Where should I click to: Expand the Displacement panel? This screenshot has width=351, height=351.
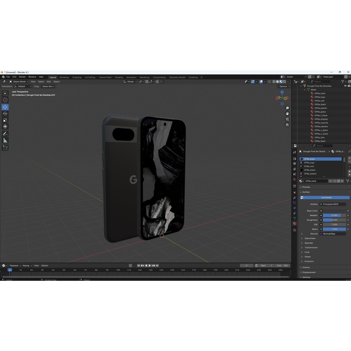(309, 272)
